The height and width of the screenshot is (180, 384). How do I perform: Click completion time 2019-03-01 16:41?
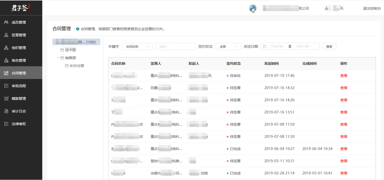click(317, 173)
